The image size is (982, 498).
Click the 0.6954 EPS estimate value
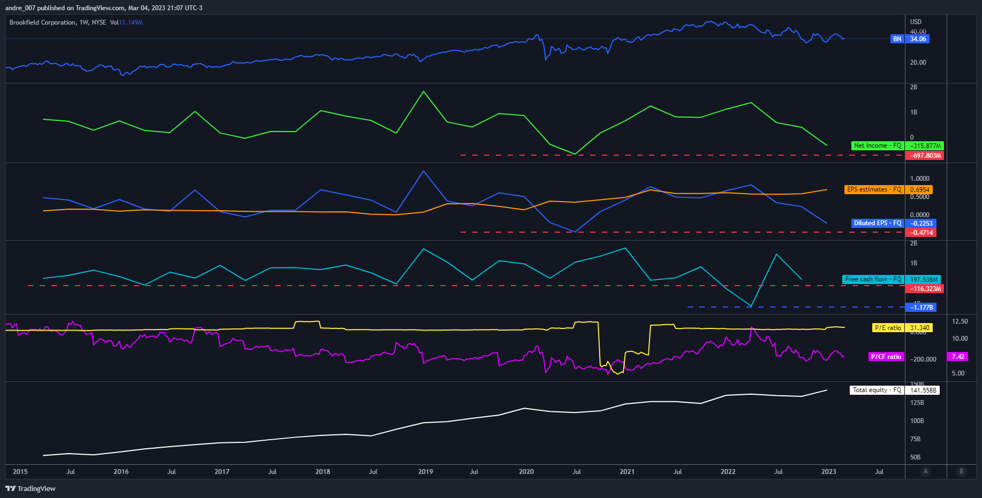919,189
